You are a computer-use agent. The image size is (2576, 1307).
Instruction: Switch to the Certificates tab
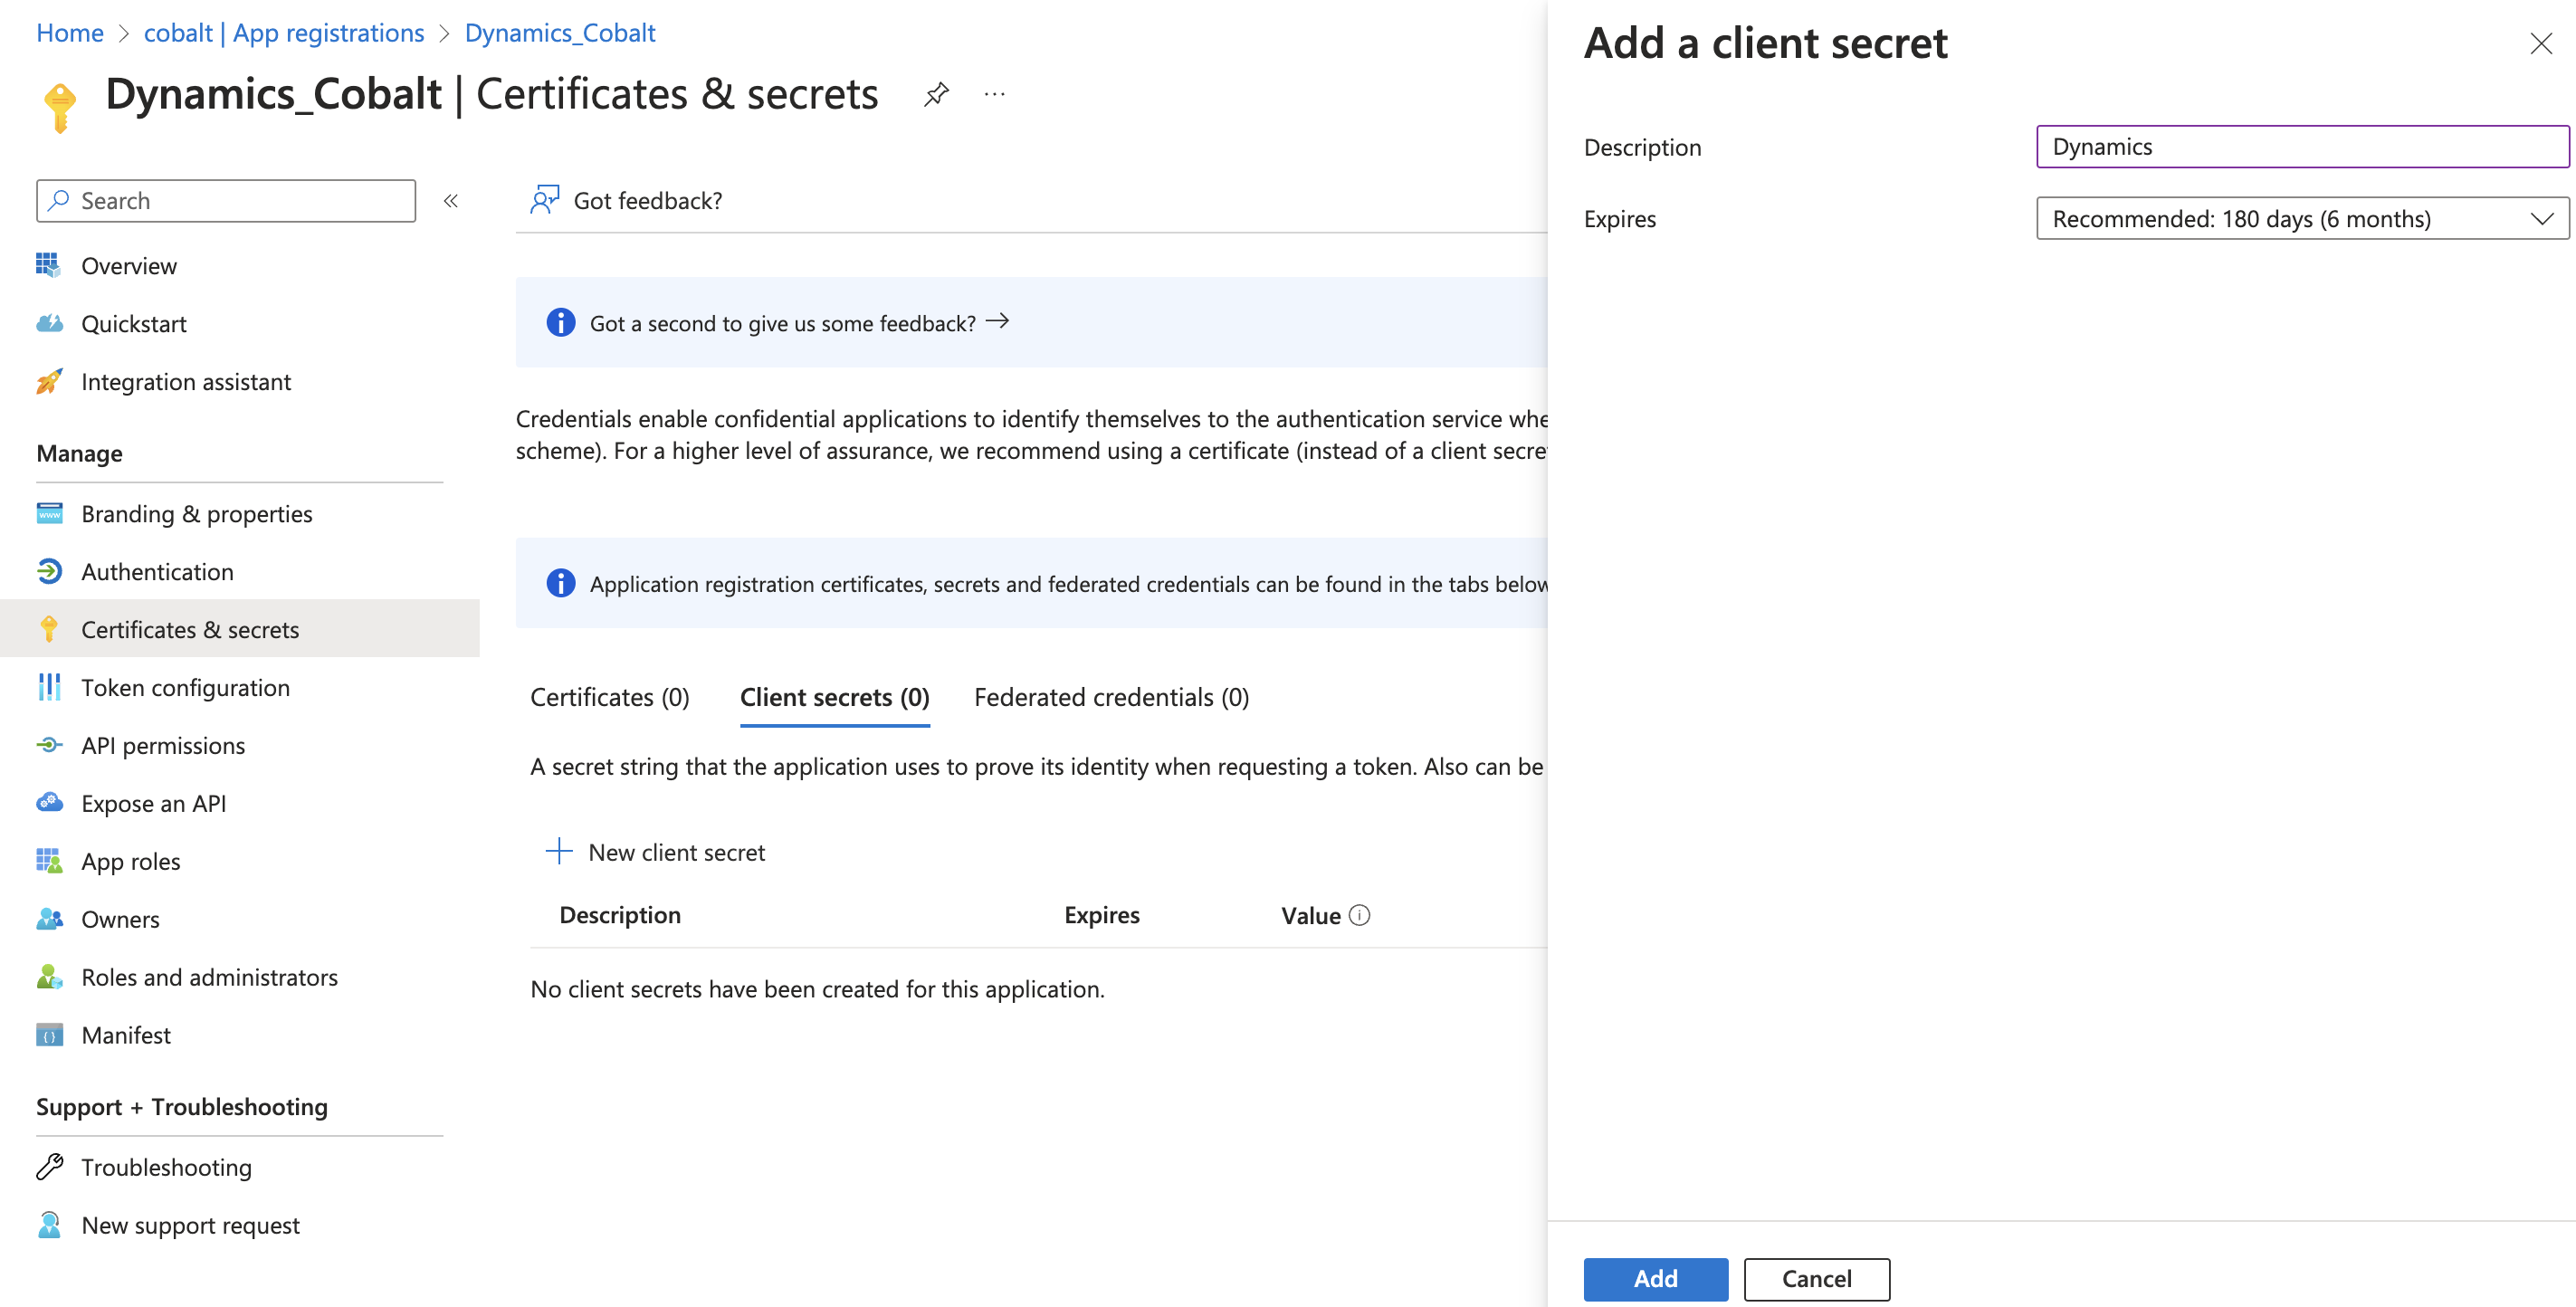(x=609, y=697)
